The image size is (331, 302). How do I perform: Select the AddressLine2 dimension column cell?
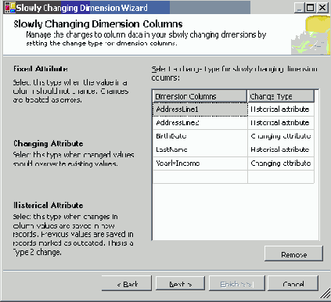(x=200, y=123)
